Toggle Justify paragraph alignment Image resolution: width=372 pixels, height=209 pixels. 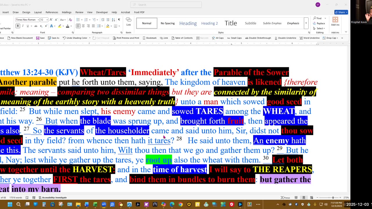93,26
